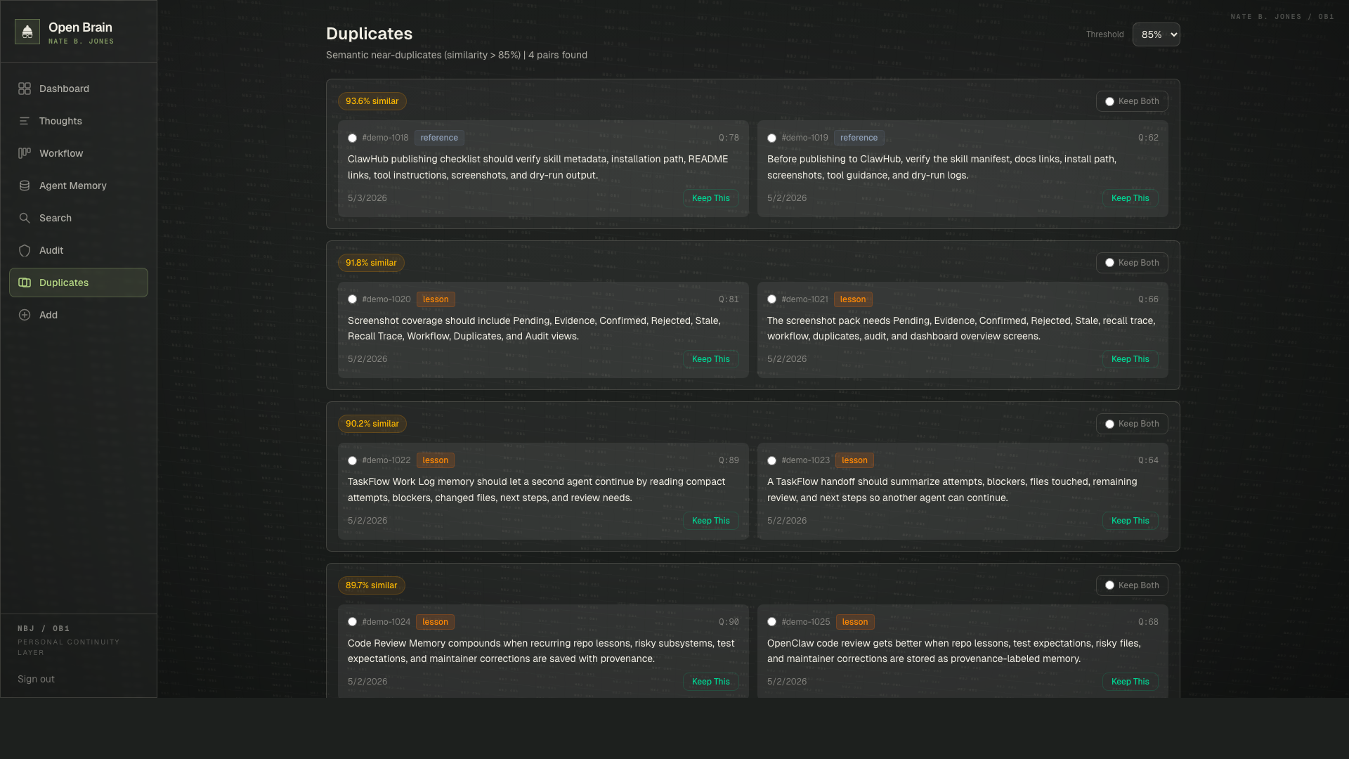Click the Q:78 quality score
Image resolution: width=1349 pixels, height=759 pixels.
pos(729,138)
